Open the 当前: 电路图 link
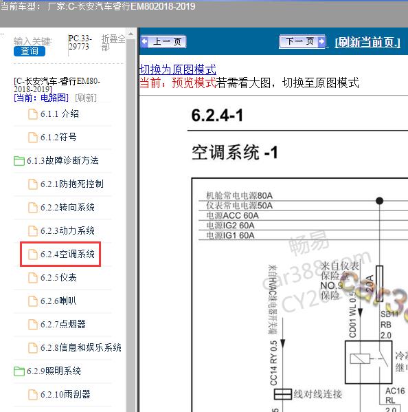Screen dimensions: 408x412 point(41,98)
